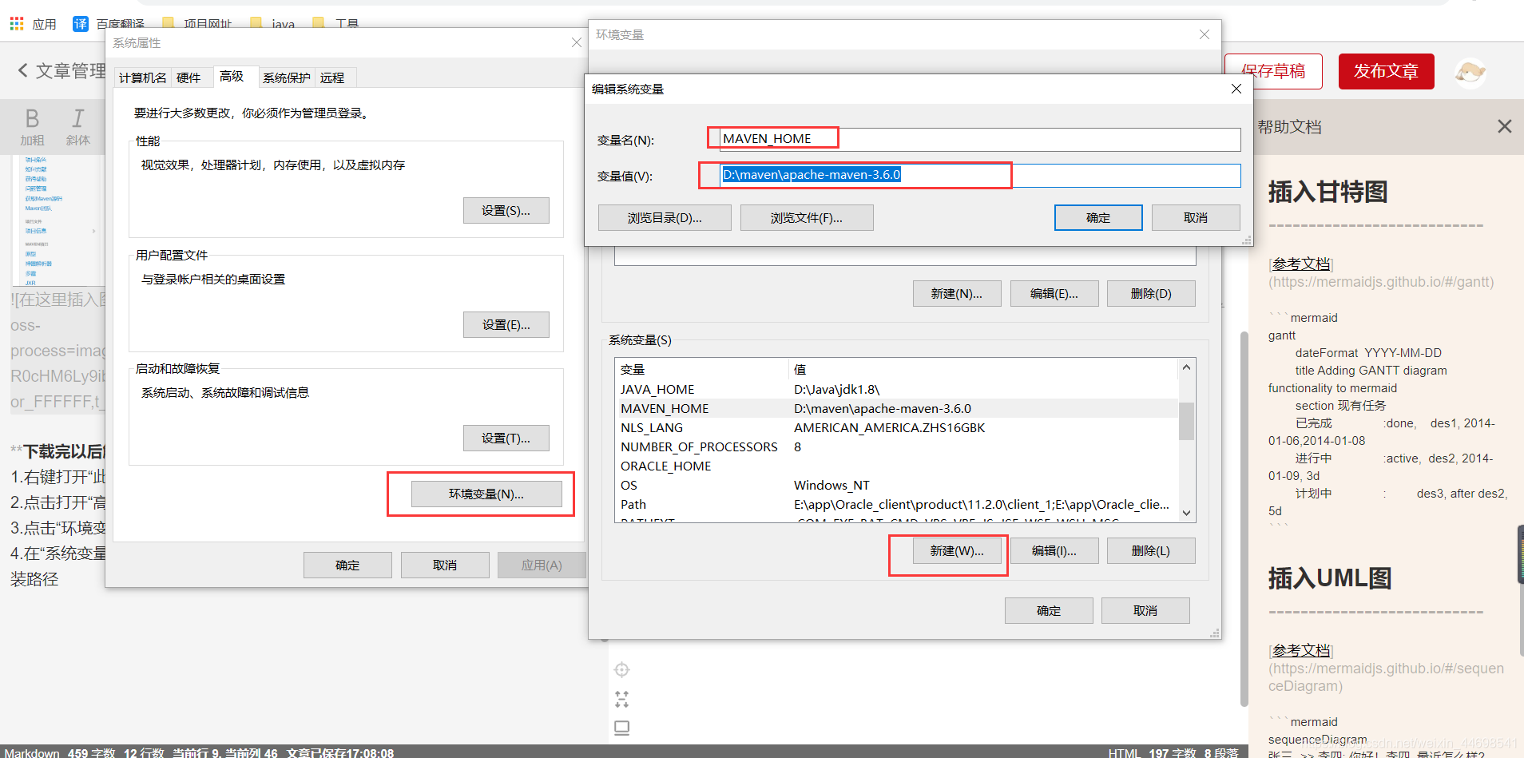
Task: Click 设置(E) under 用户配置文件
Action: coord(506,324)
